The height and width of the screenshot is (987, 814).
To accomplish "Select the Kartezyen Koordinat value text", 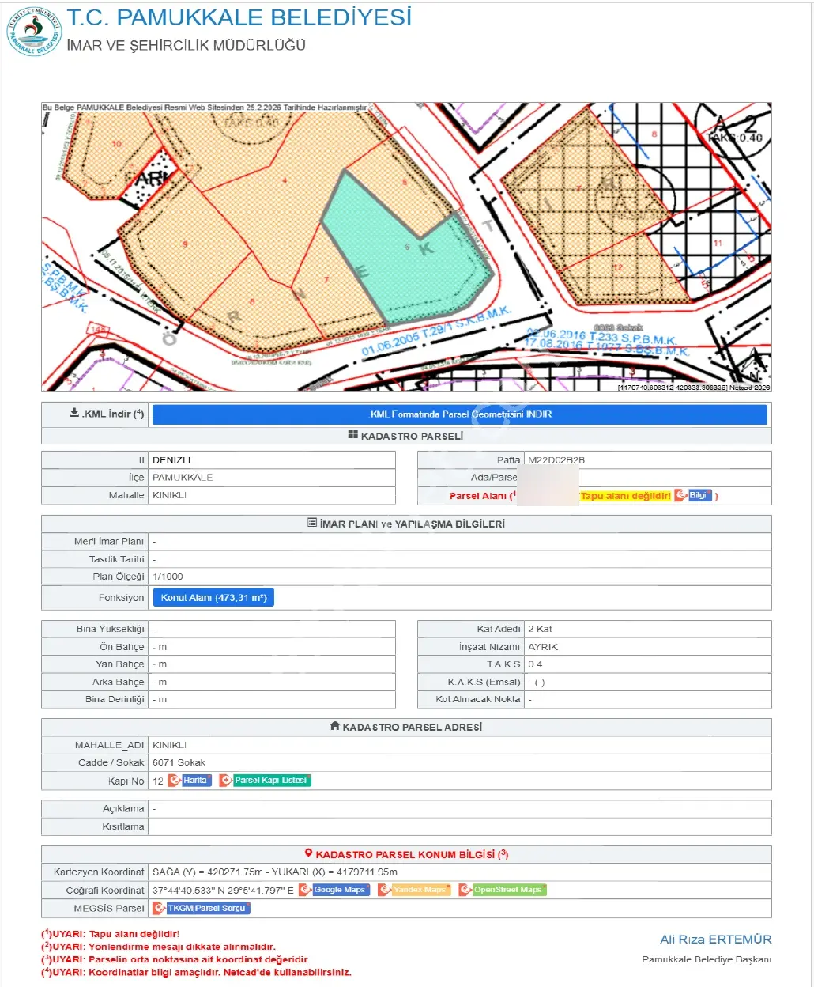I will [275, 872].
